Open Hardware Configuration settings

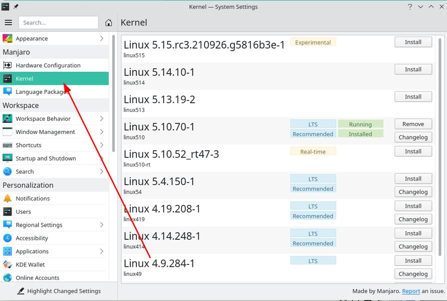(55, 65)
